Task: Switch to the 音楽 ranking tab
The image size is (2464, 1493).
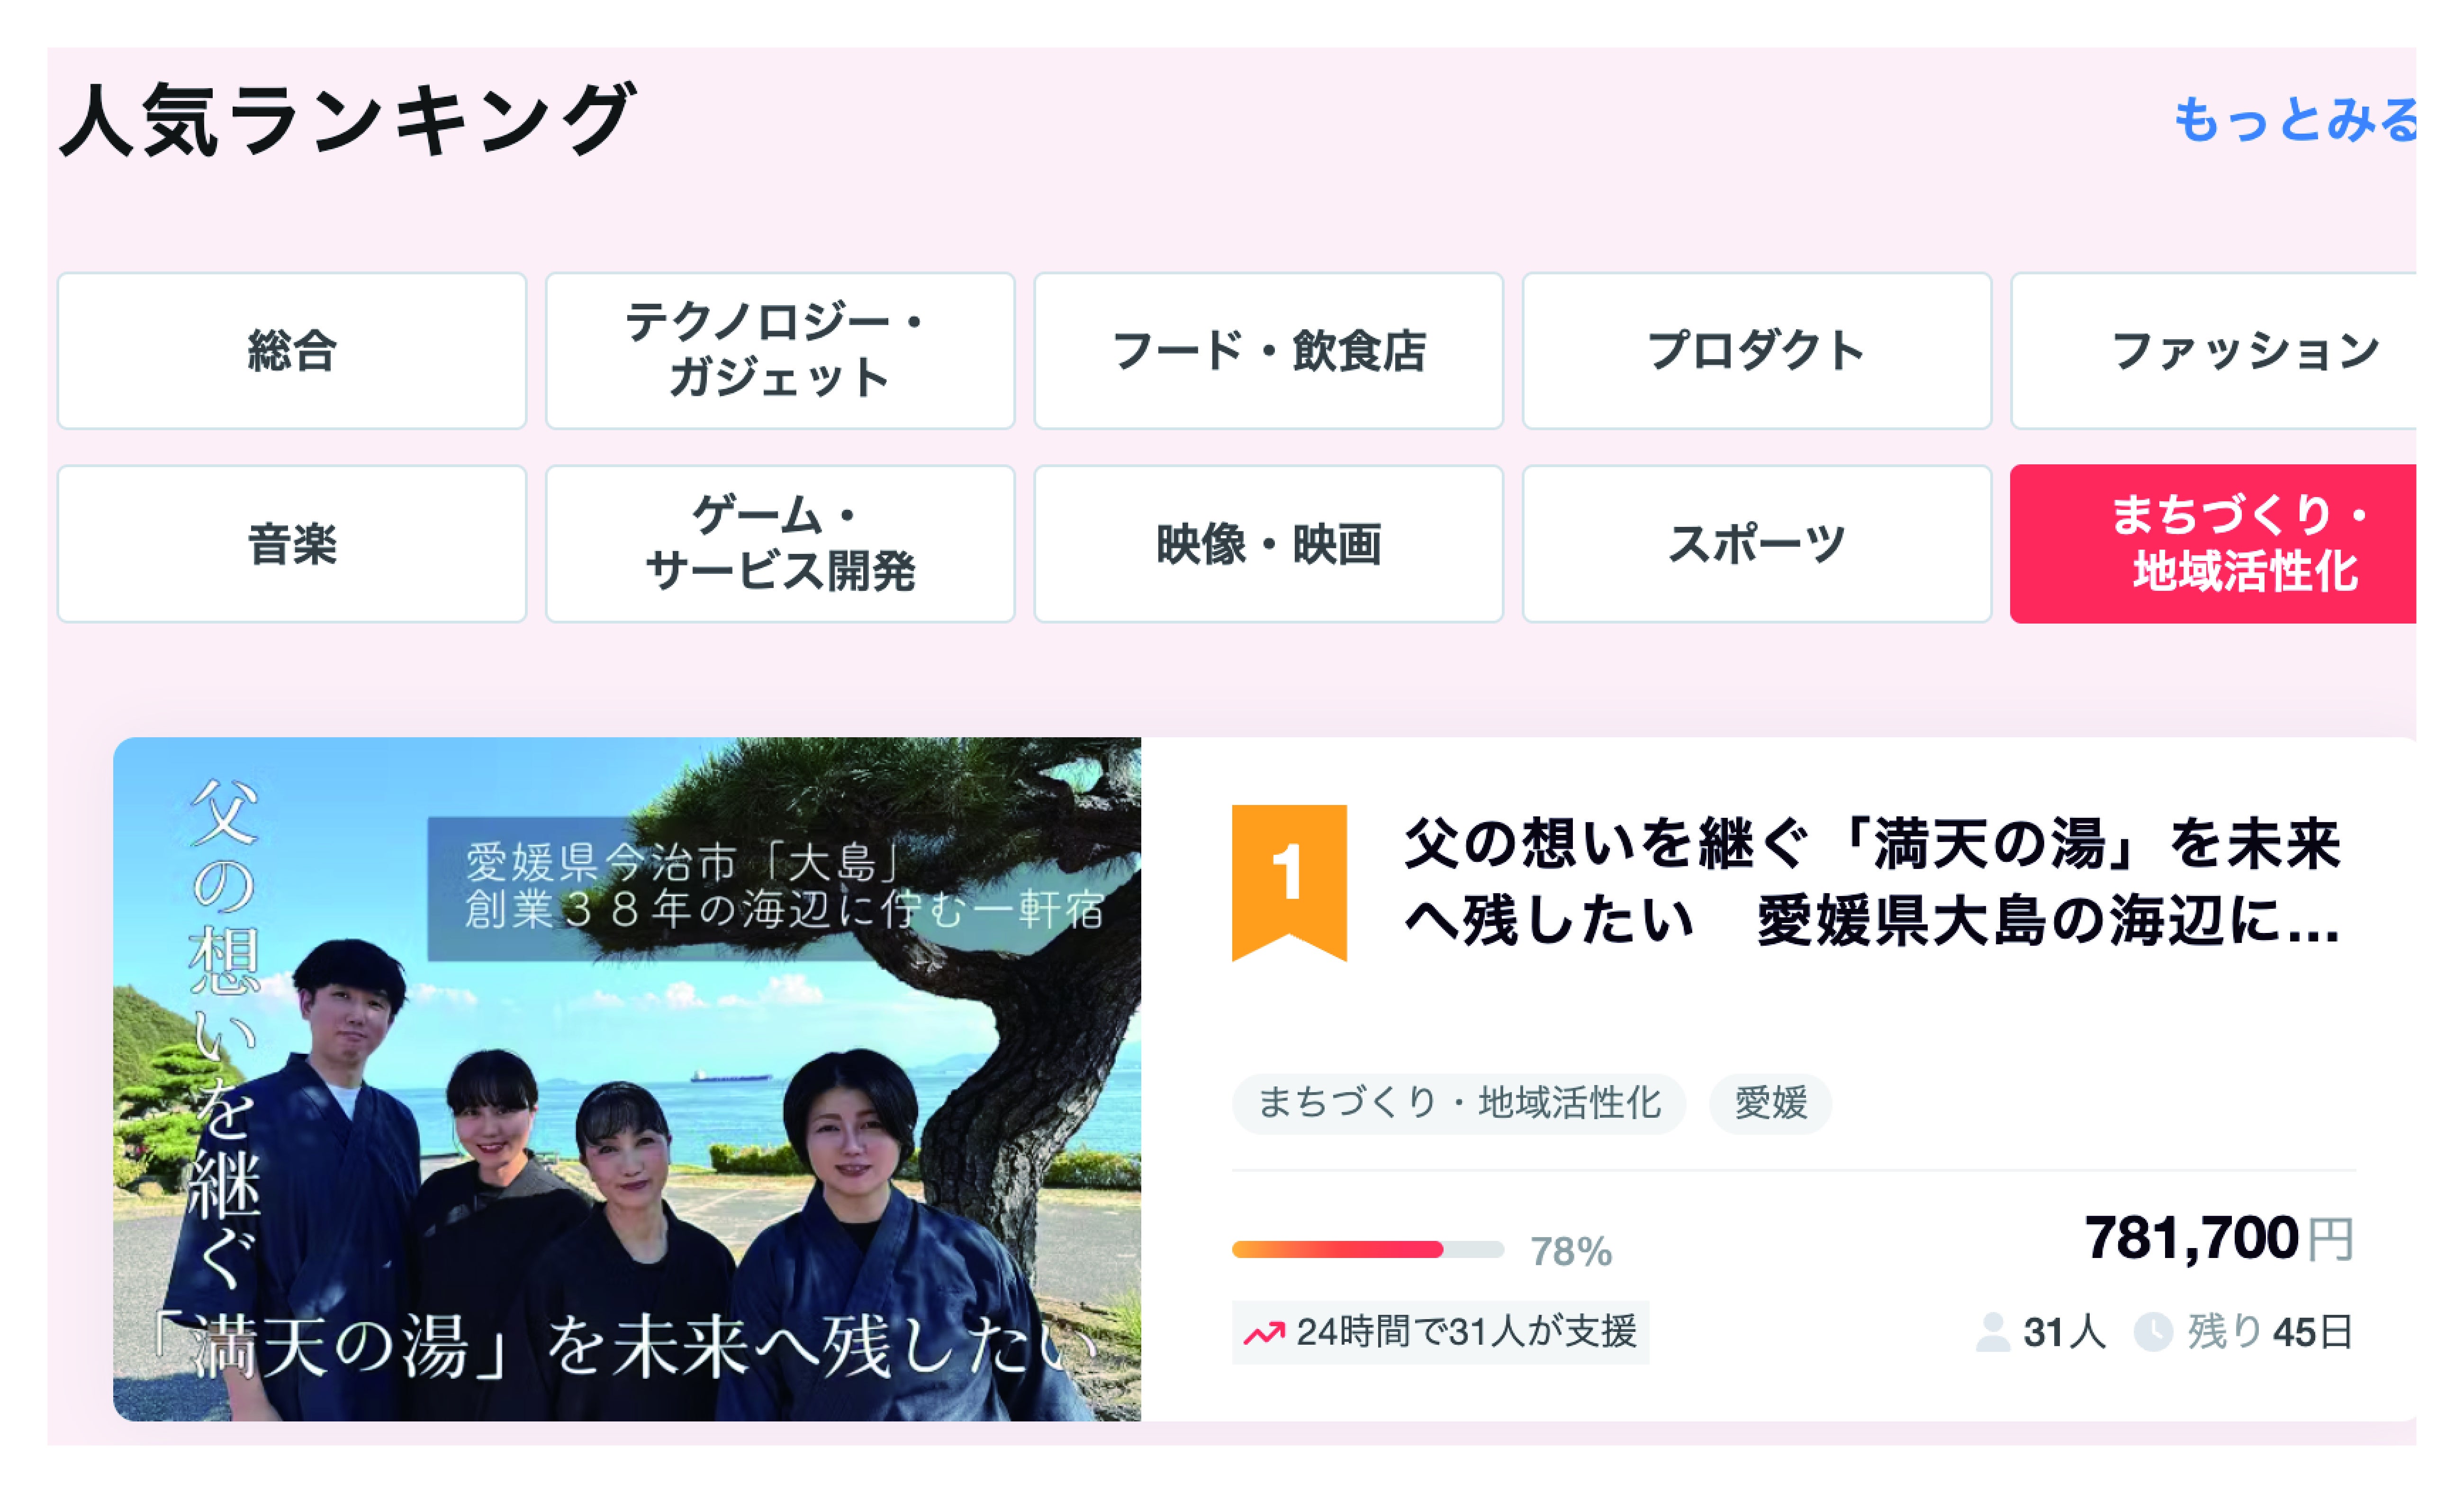Action: pyautogui.click(x=292, y=544)
